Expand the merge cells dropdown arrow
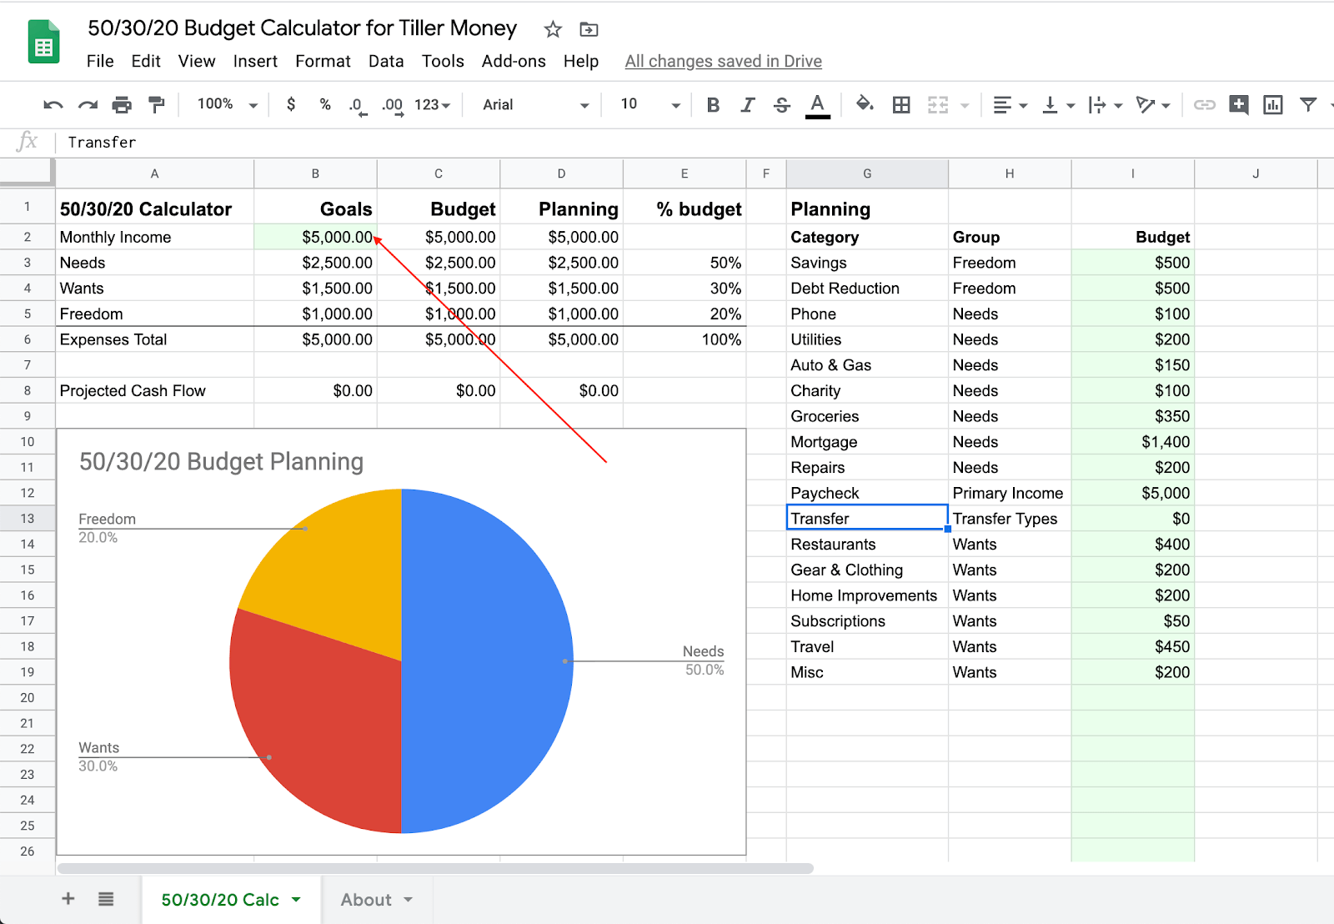The width and height of the screenshot is (1334, 924). [x=965, y=106]
